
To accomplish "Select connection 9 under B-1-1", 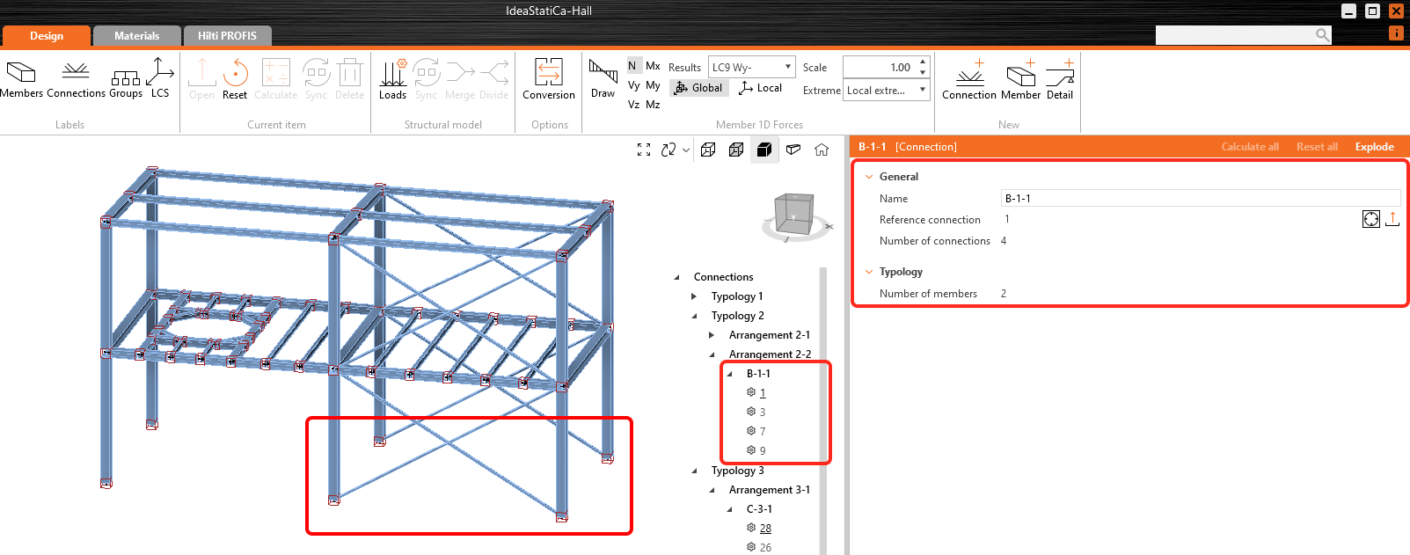I will click(763, 451).
